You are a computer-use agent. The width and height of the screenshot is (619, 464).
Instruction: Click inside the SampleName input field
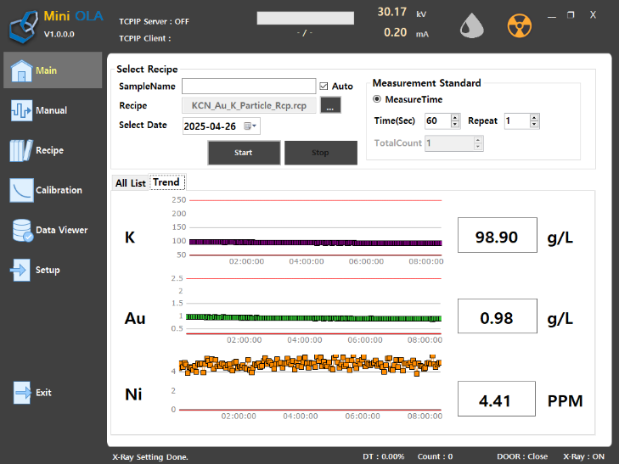[249, 86]
